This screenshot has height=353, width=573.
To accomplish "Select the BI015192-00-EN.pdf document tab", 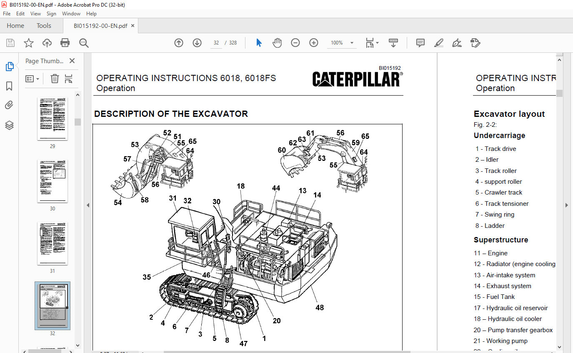I will pos(100,26).
